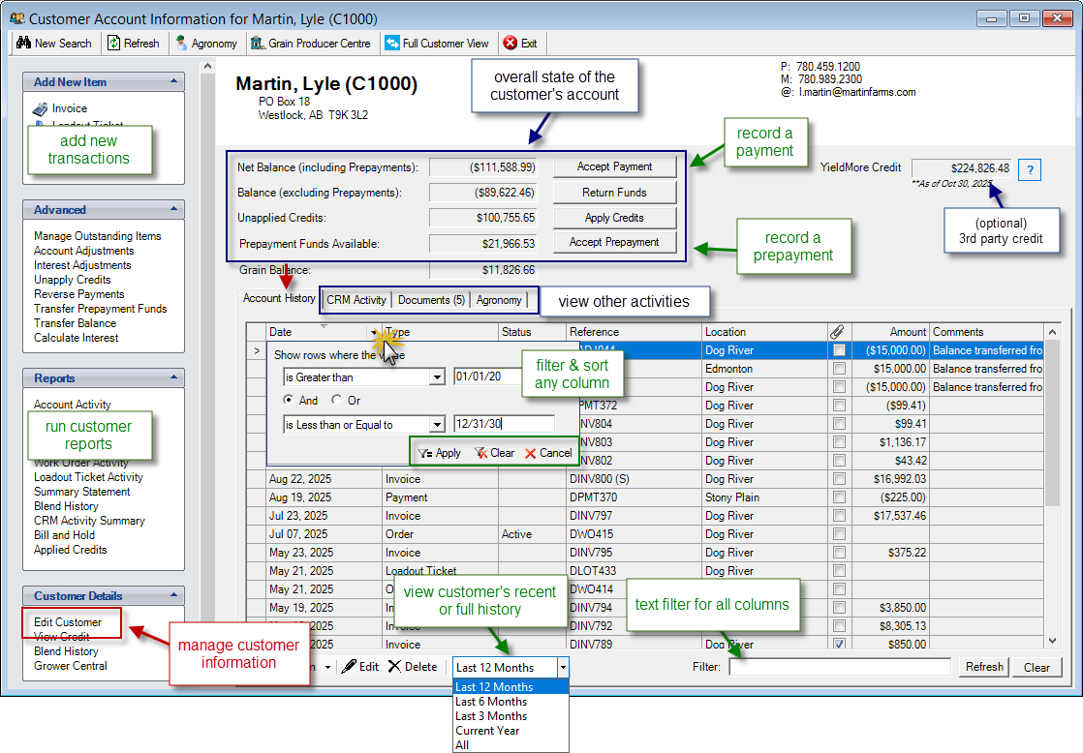Open Manage Outstanding Items link

click(98, 236)
